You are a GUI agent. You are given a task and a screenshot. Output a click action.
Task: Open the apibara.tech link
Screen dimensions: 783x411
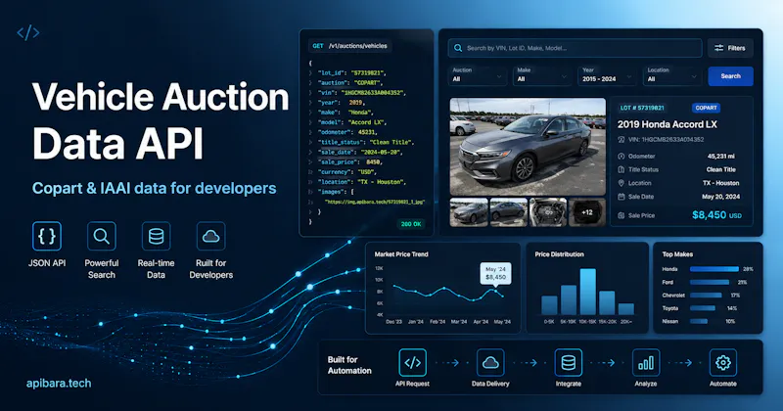tap(59, 384)
